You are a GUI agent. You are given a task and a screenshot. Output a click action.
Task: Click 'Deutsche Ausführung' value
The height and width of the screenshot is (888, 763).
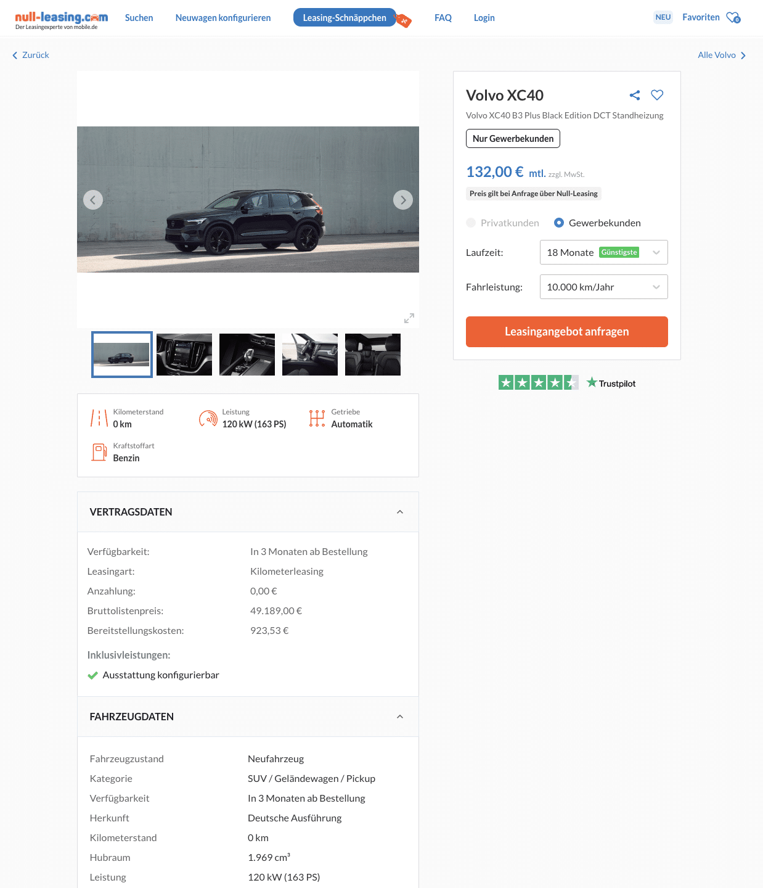(x=295, y=818)
